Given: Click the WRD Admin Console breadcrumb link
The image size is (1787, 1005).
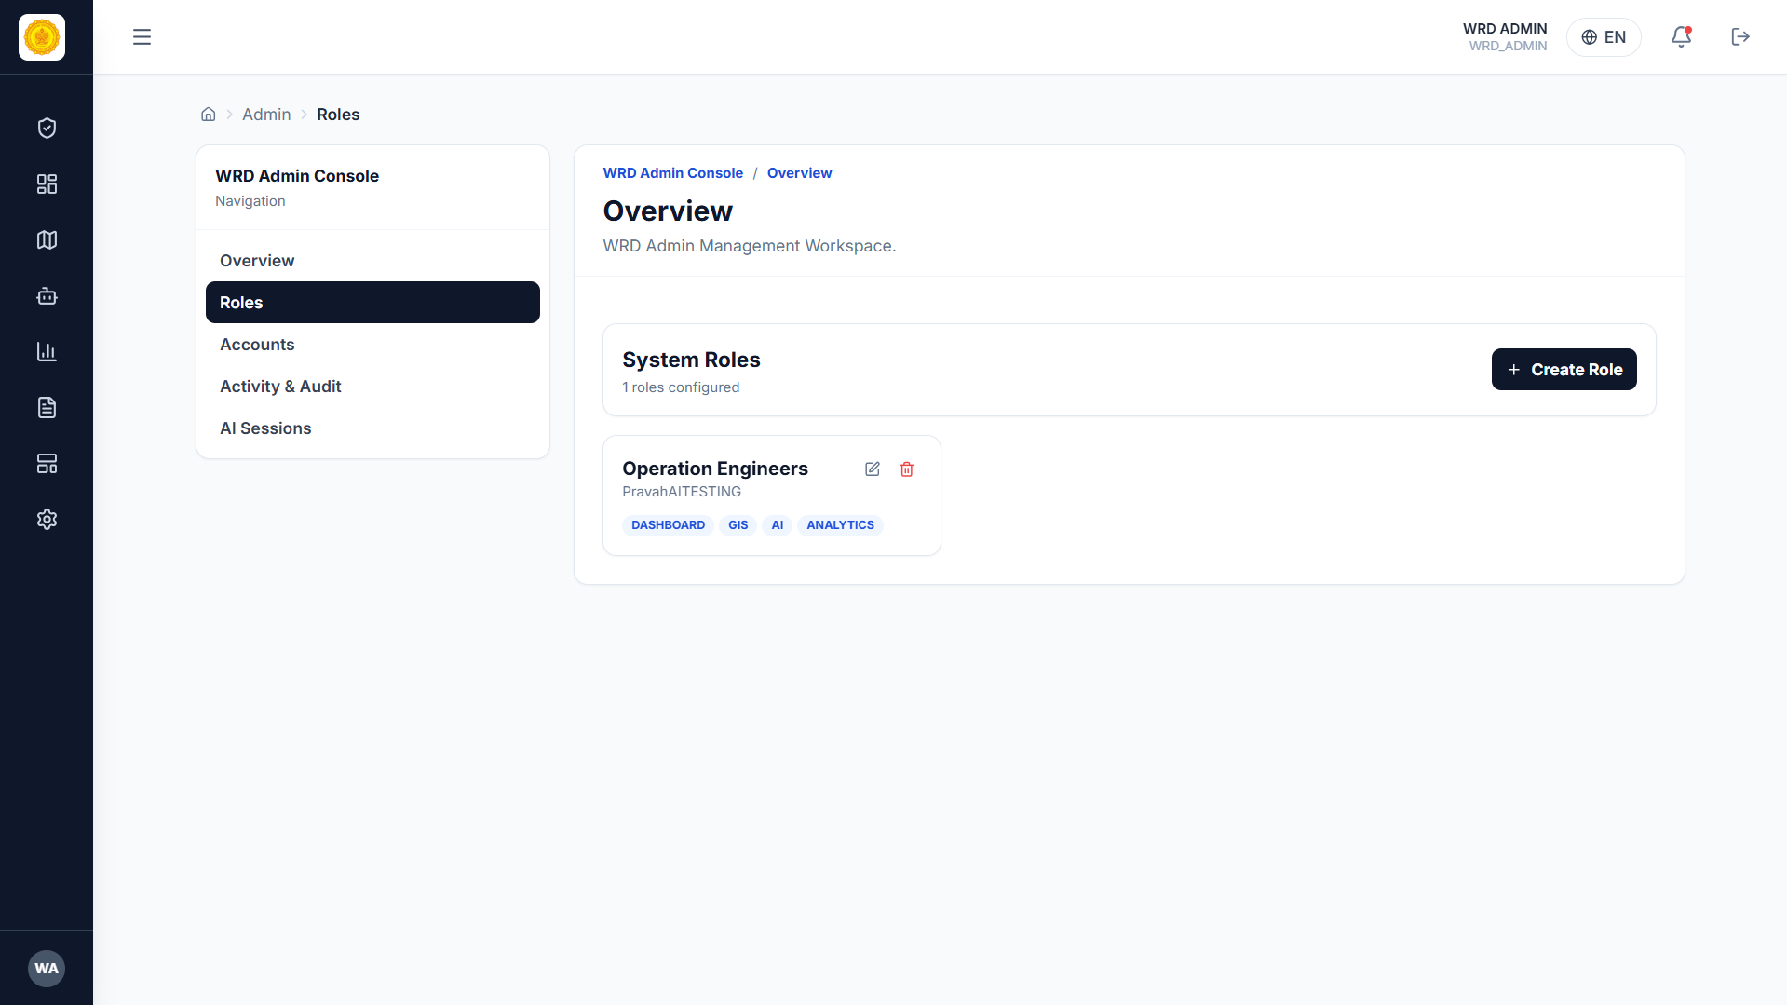Looking at the screenshot, I should click(672, 173).
